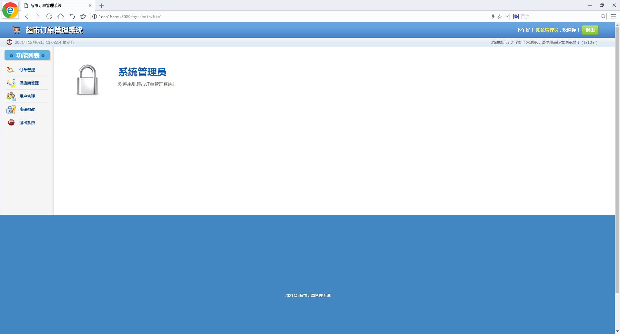This screenshot has width=620, height=334.
Task: Expand the dropdown arrow next to the star
Action: 506,16
